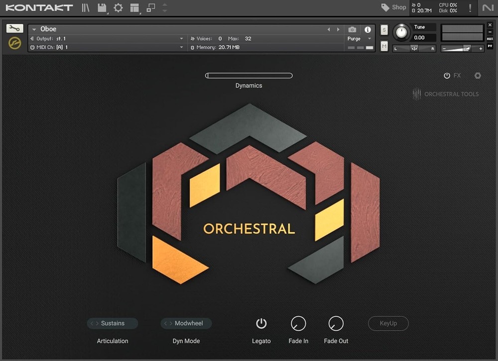Click the KeyUp button
The width and height of the screenshot is (498, 361).
click(388, 323)
